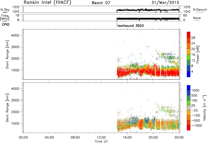Click the '04:00' time axis tick label
This screenshot has height=143, width=207.
pyautogui.click(x=49, y=138)
